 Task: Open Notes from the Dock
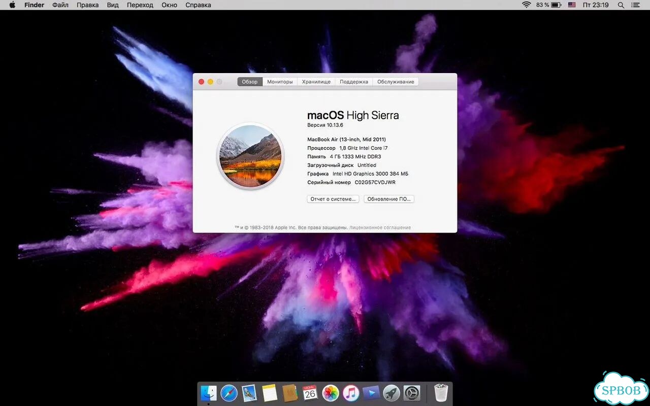(270, 393)
